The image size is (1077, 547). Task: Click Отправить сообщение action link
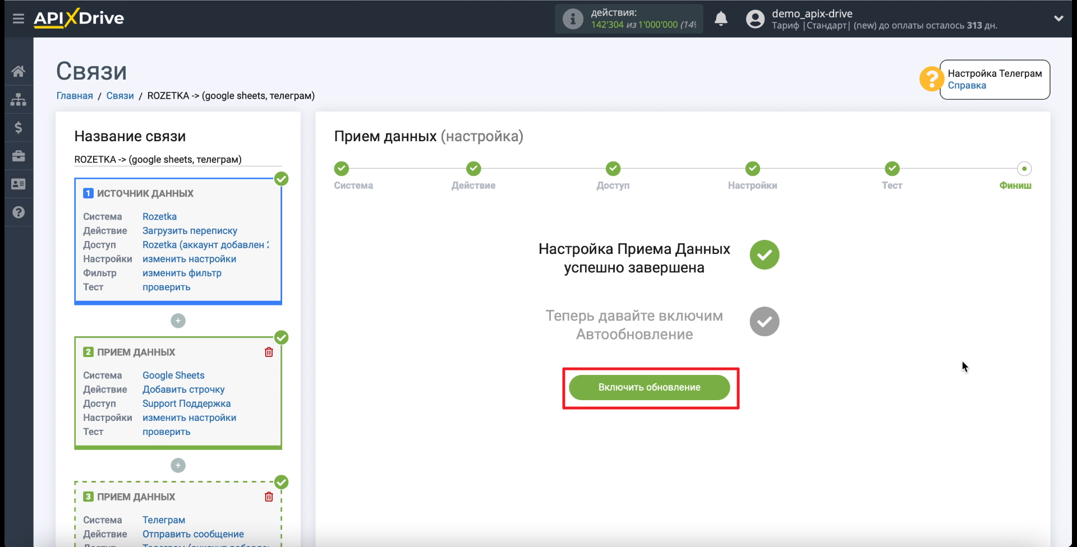click(x=193, y=534)
